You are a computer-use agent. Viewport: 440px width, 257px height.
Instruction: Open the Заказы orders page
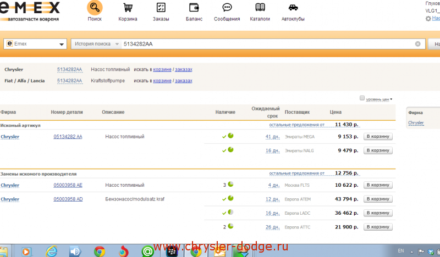pyautogui.click(x=161, y=11)
